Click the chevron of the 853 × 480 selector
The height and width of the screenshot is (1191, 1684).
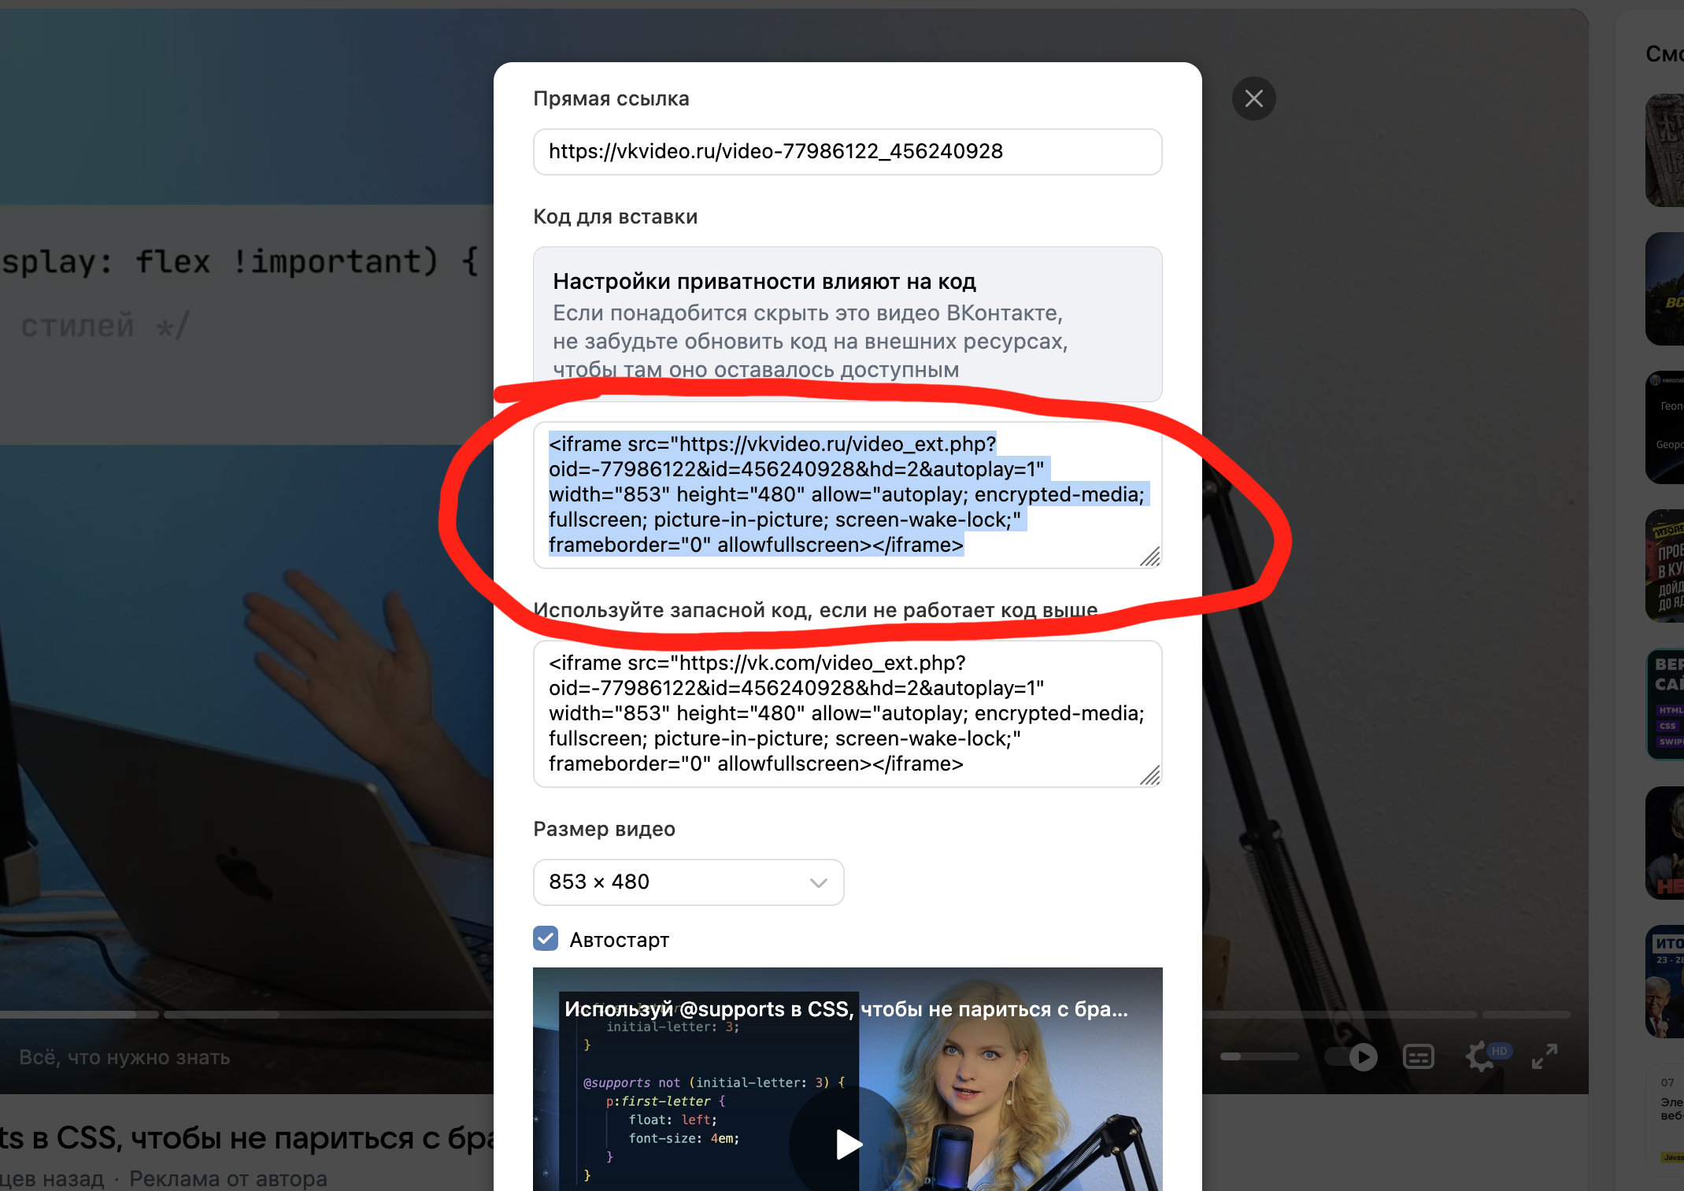click(818, 882)
